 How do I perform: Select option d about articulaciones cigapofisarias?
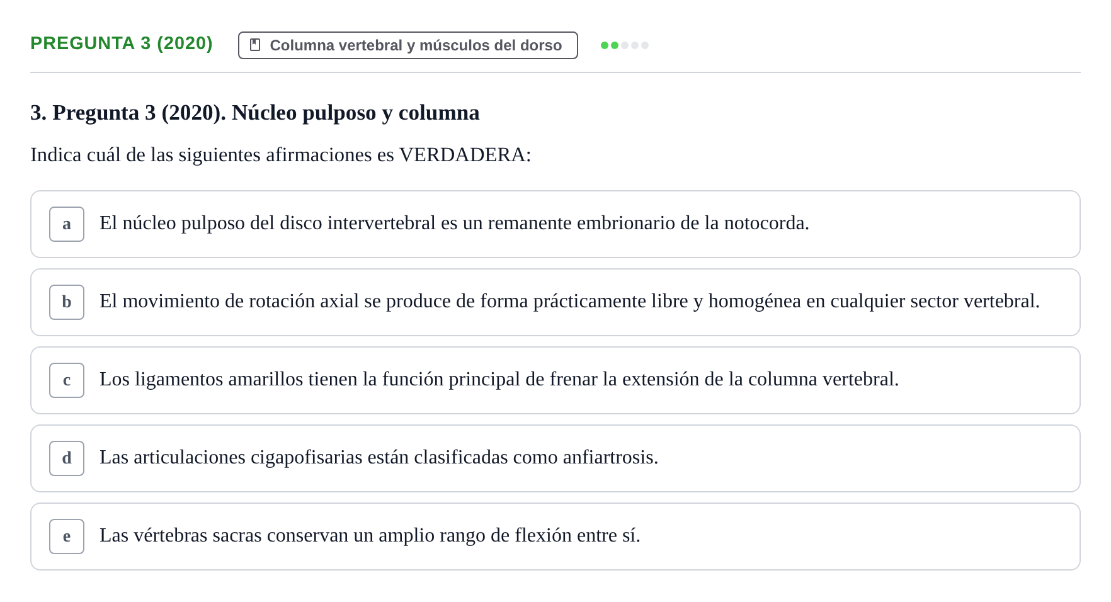(555, 458)
